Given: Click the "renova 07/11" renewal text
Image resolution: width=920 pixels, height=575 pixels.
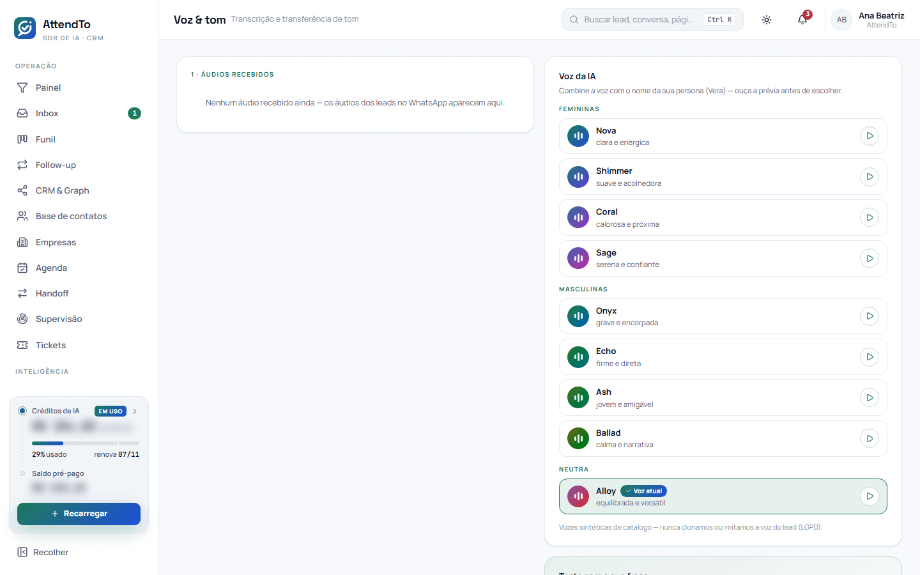Looking at the screenshot, I should (116, 454).
